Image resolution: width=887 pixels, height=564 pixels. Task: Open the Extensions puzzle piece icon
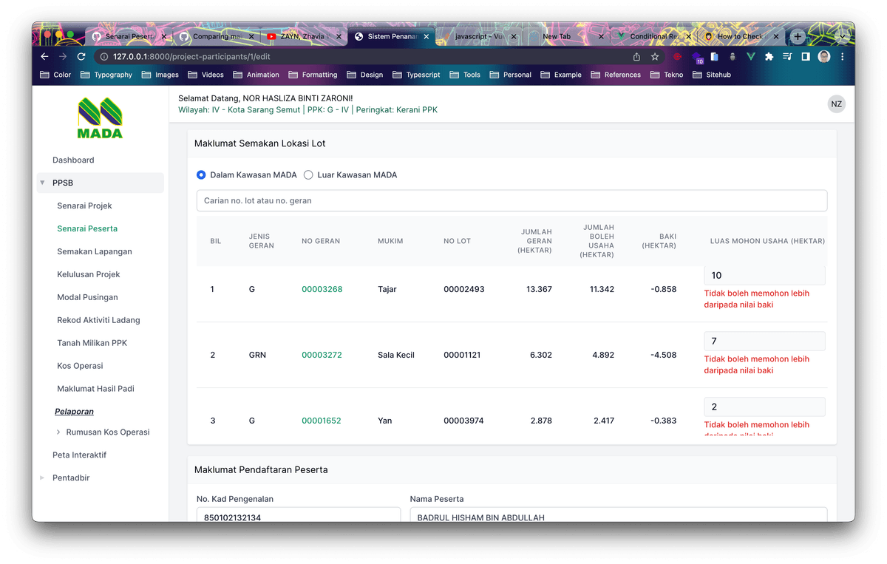pyautogui.click(x=769, y=57)
